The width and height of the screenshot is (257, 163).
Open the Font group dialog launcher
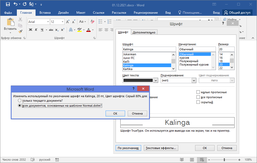pos(95,38)
